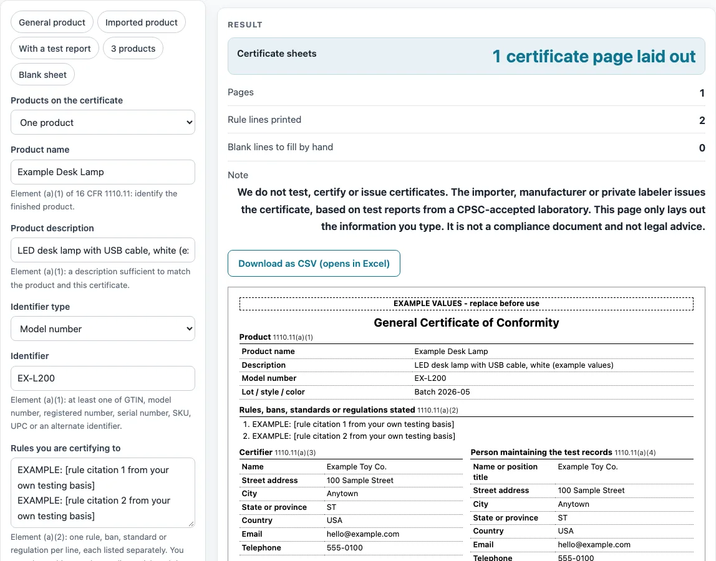The width and height of the screenshot is (716, 561).
Task: Click the 'General Certificate of Conformity' title
Action: (x=467, y=323)
